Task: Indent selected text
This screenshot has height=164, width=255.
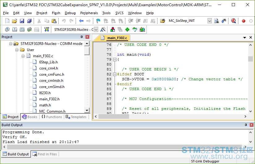Action: 131,21
